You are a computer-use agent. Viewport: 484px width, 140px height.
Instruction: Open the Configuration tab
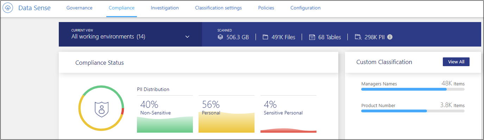(306, 8)
